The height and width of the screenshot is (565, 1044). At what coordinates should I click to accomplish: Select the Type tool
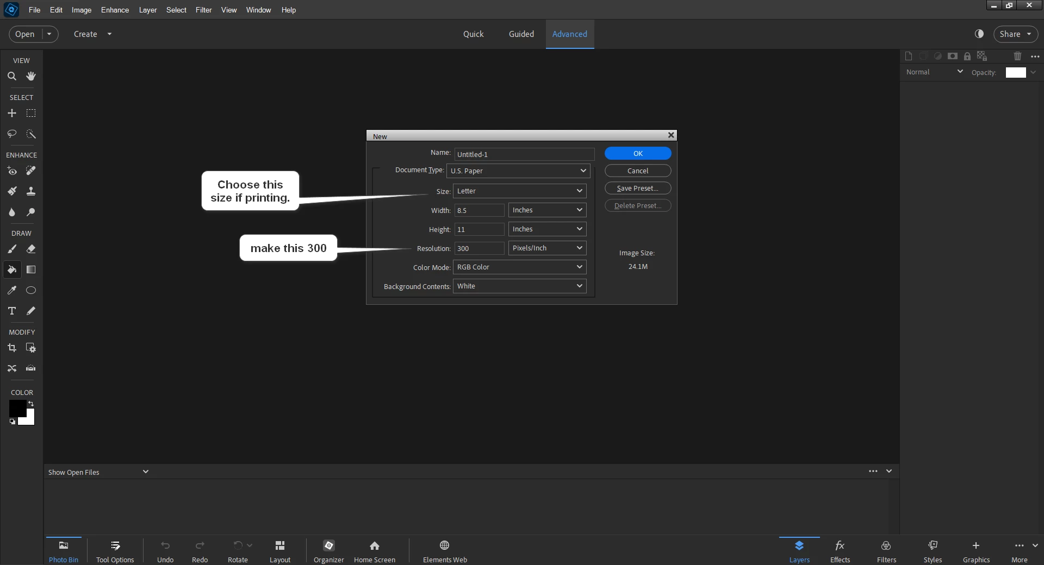pos(12,311)
